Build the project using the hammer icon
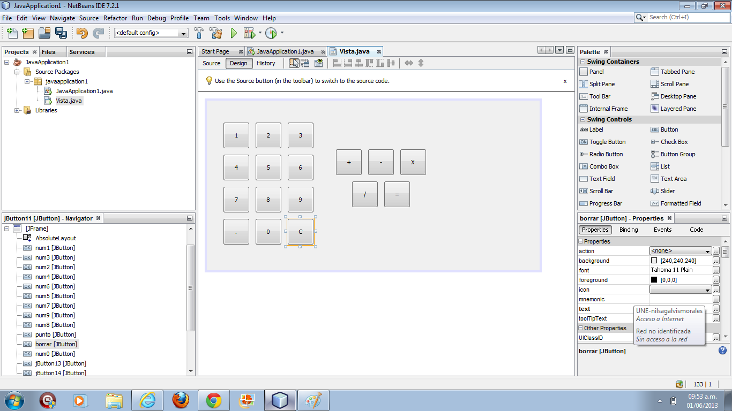The image size is (732, 411). tap(198, 33)
